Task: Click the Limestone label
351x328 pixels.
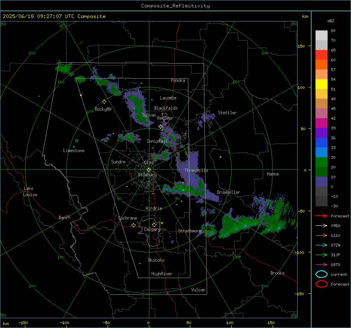Action: [x=74, y=151]
